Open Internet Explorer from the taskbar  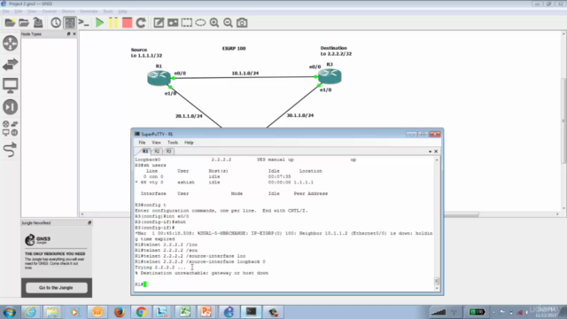pyautogui.click(x=30, y=312)
